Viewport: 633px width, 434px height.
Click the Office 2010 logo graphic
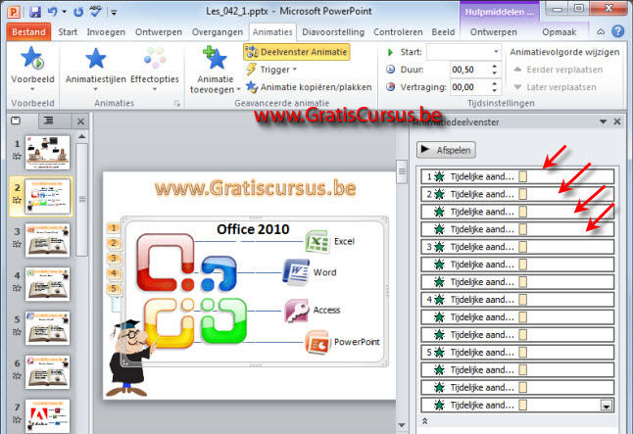[192, 290]
